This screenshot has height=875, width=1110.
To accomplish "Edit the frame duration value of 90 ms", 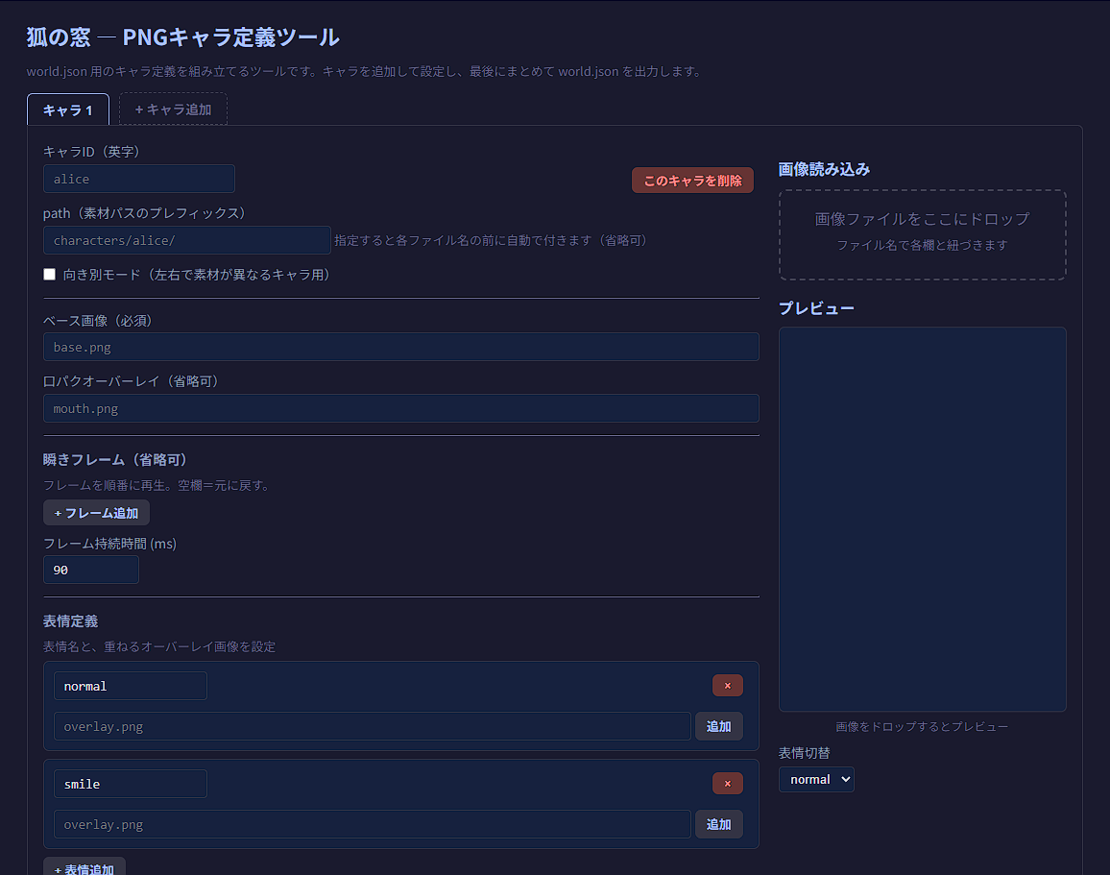I will [90, 570].
